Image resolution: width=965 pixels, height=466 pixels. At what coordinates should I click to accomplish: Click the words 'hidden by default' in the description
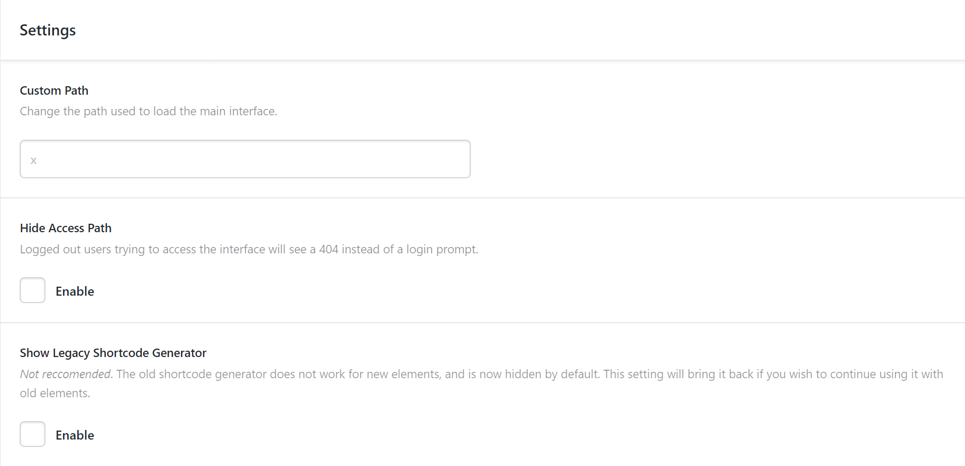point(552,374)
